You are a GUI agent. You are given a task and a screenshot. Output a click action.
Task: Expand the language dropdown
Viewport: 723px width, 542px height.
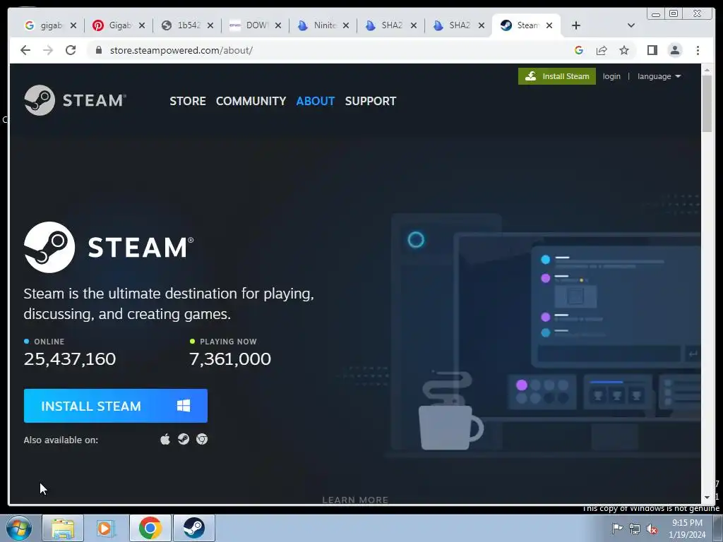click(x=659, y=76)
